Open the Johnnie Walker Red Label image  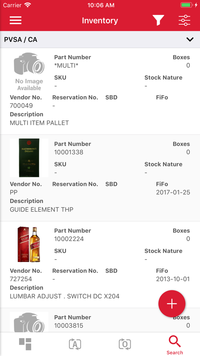(x=29, y=245)
